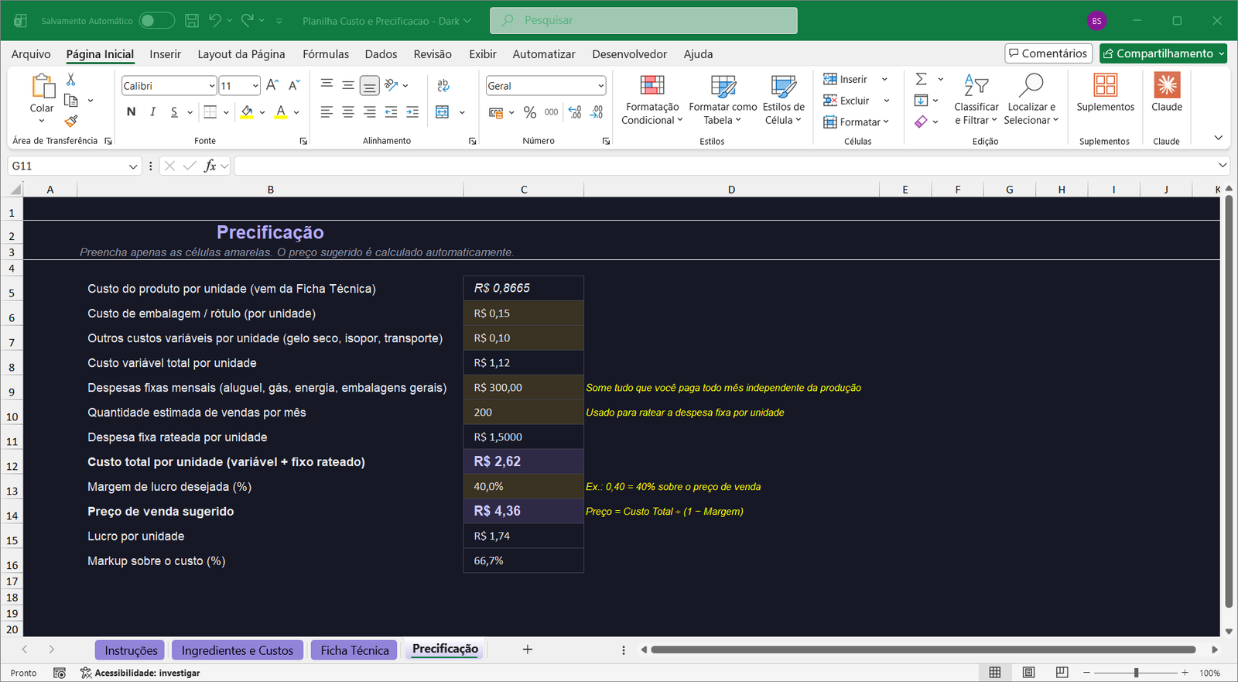Toggle Salvamento Automático switch
This screenshot has height=682, width=1238.
[157, 21]
